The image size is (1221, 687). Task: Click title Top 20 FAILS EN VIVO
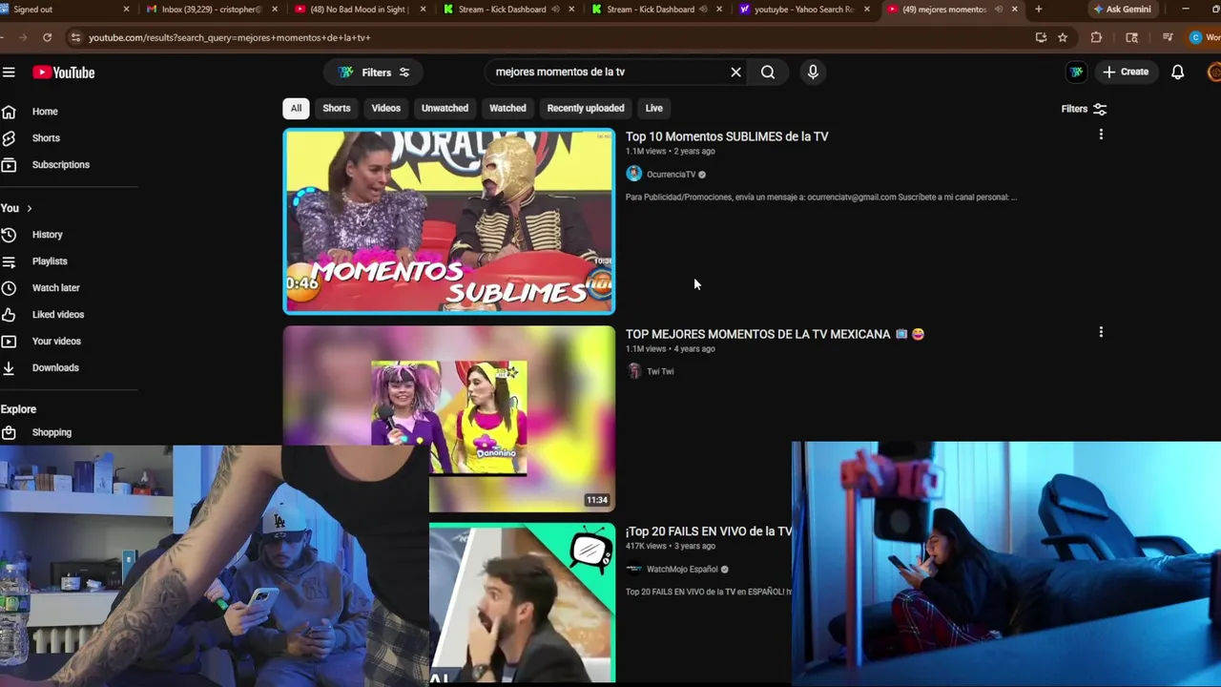pos(708,531)
